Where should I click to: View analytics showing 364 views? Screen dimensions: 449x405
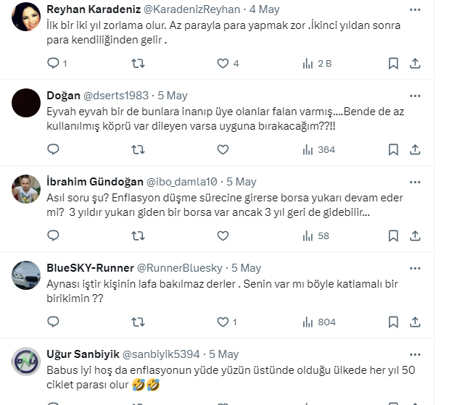[318, 149]
